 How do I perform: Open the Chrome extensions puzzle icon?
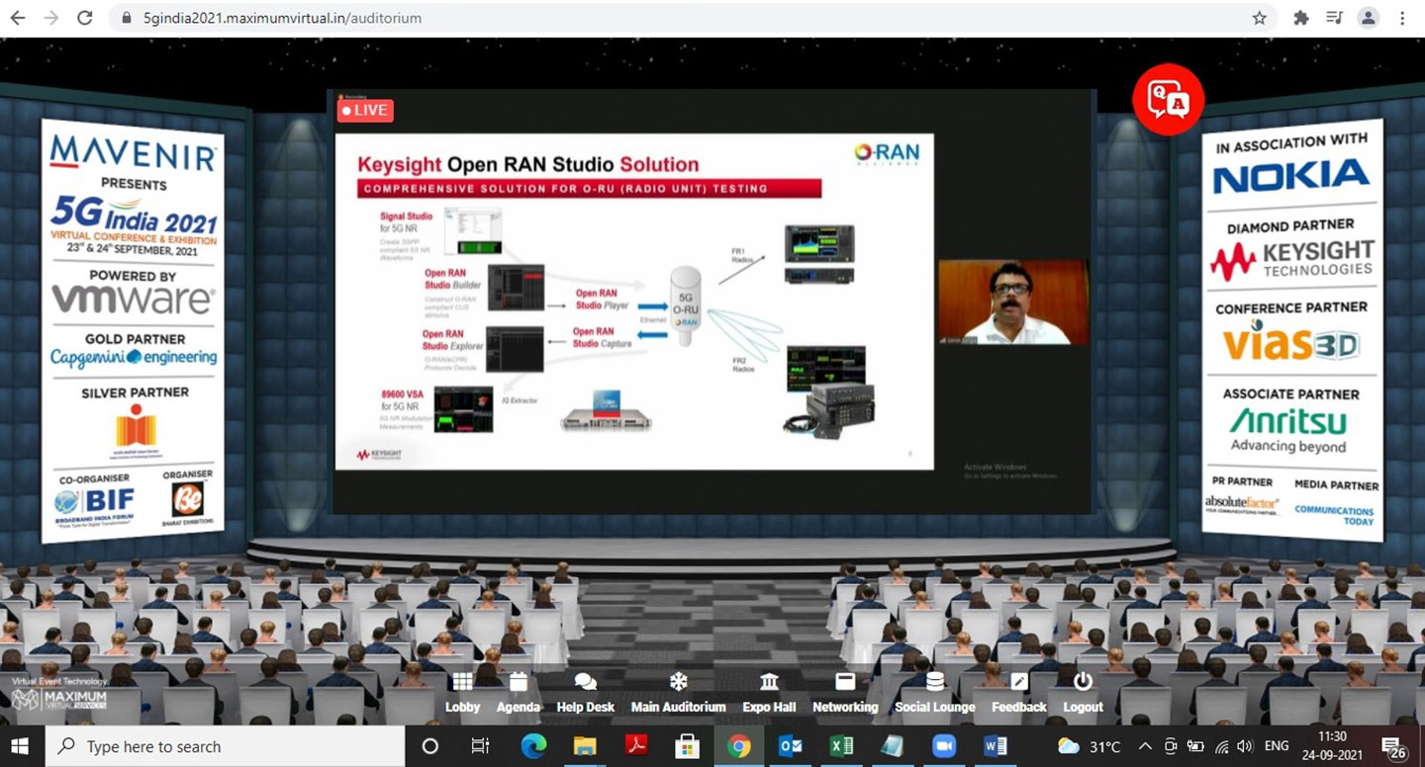(x=1301, y=18)
